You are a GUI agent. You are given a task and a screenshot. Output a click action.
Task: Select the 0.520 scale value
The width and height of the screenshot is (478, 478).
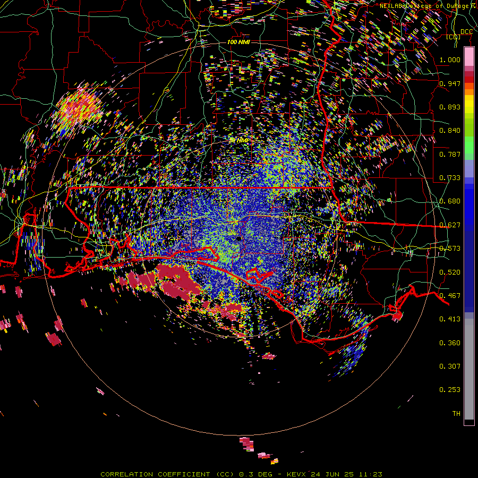pyautogui.click(x=450, y=272)
